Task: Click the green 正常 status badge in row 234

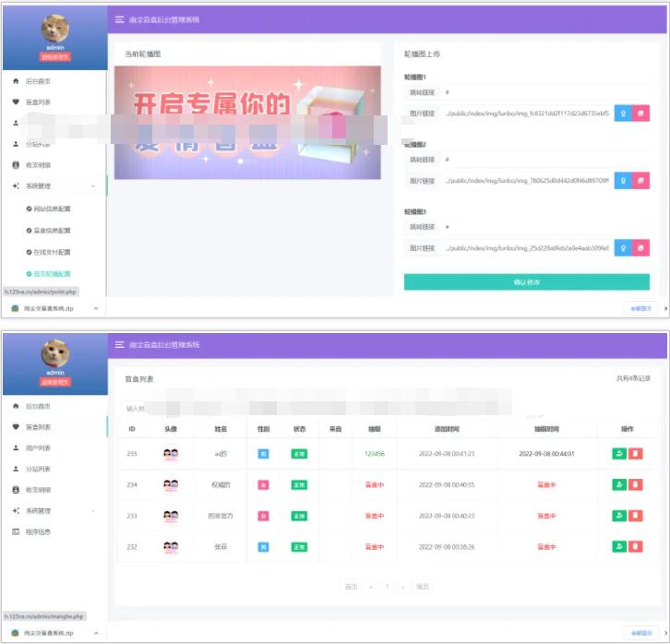Action: (299, 485)
